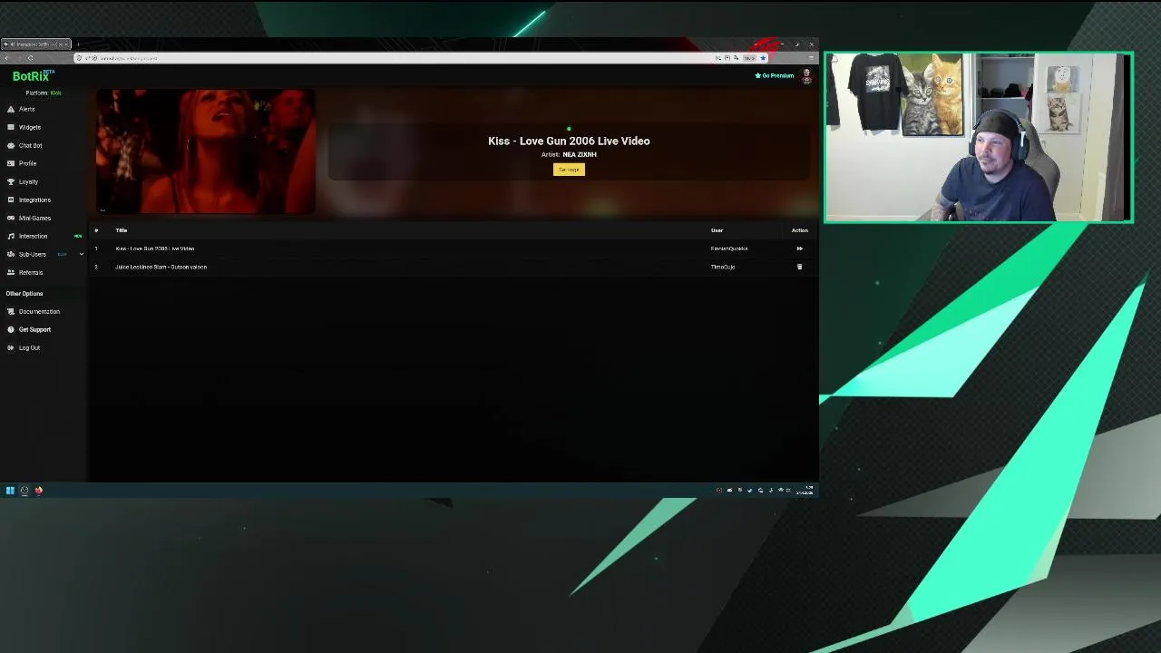Select the Interaction menu item
This screenshot has height=653, width=1161.
[33, 236]
